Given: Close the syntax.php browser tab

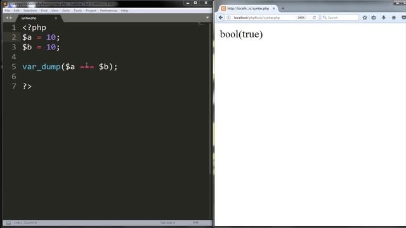Looking at the screenshot, I should [x=273, y=8].
